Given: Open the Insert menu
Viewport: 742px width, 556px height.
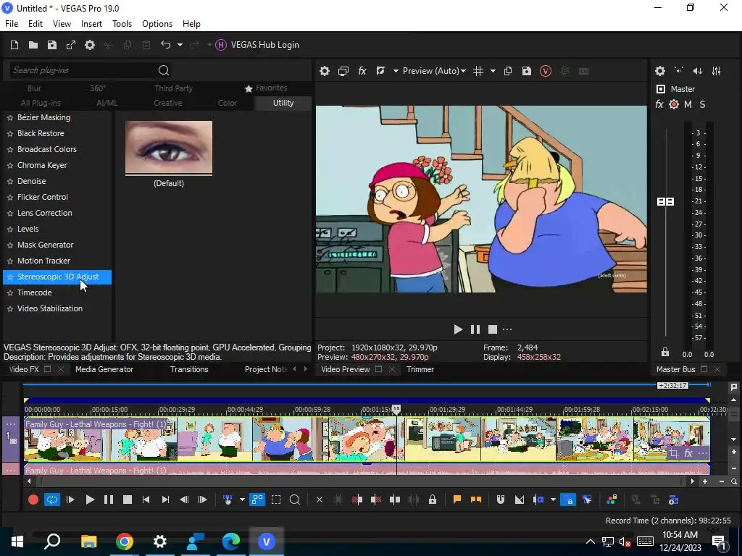Looking at the screenshot, I should click(91, 24).
